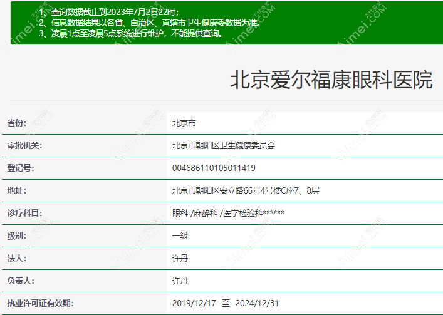
Task: Select address 北京市朝阳区安立路66号4号楼C座7、8层
Action: point(246,191)
